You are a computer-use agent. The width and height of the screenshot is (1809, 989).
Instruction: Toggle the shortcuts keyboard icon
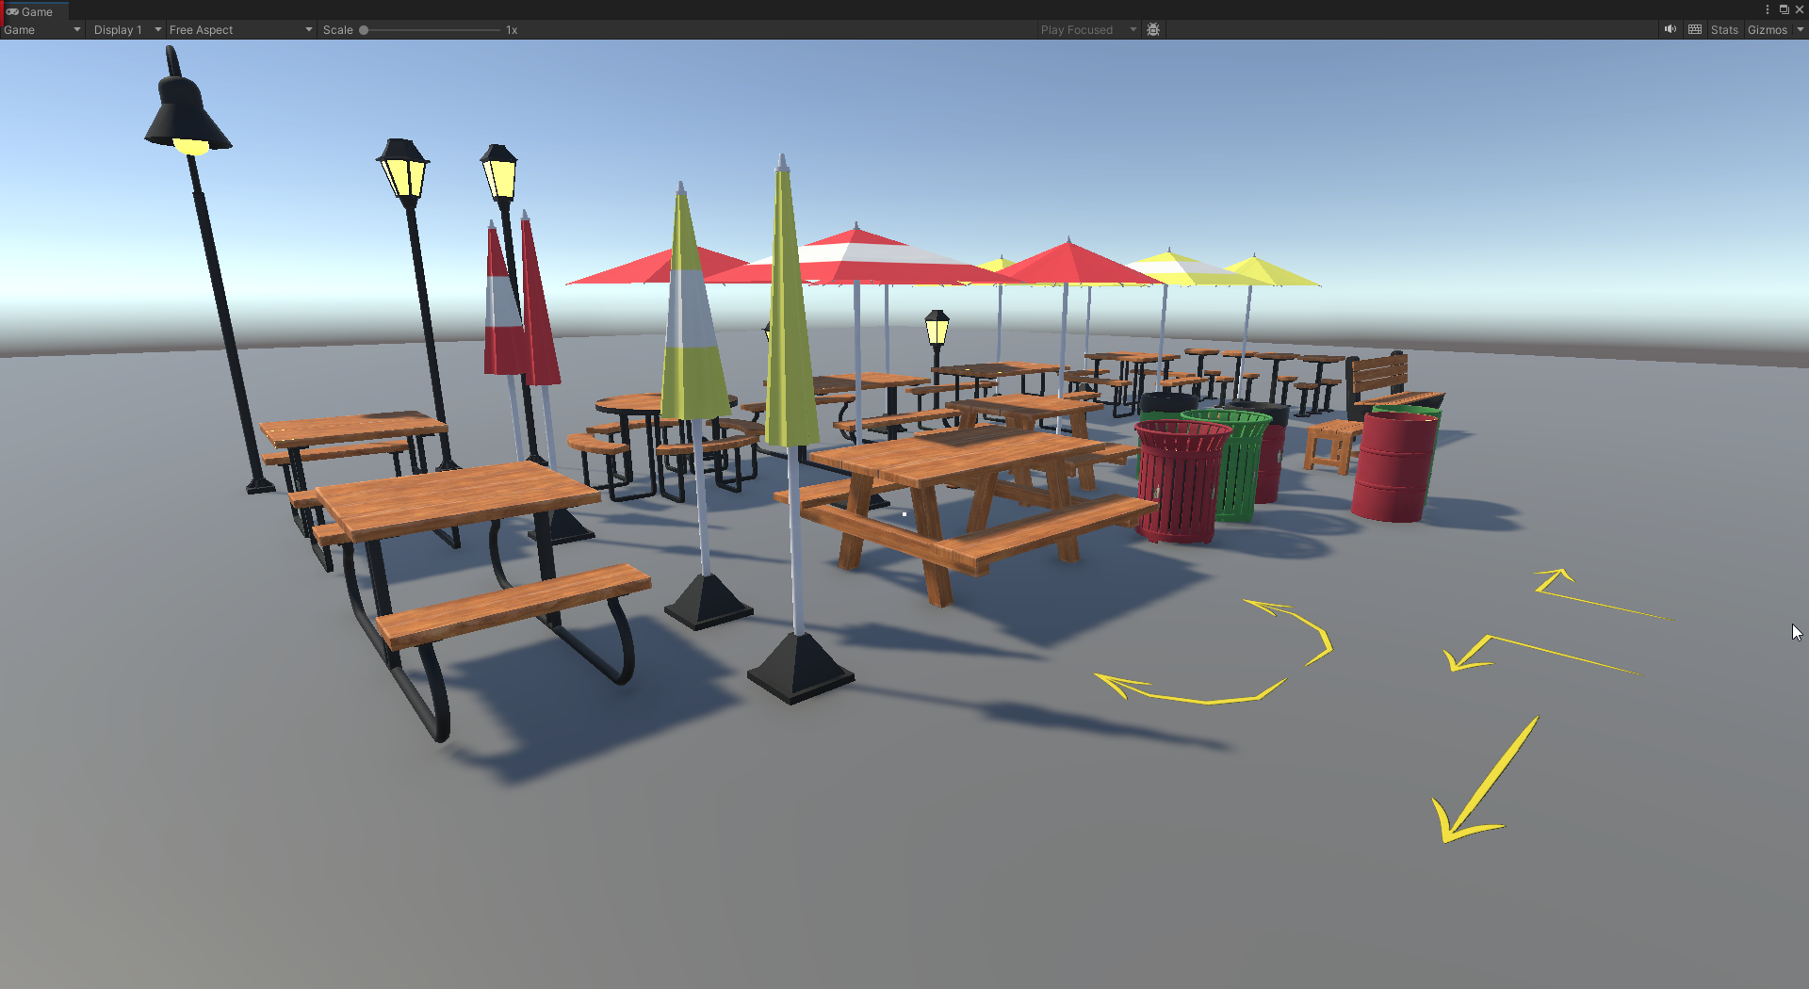pyautogui.click(x=1695, y=29)
